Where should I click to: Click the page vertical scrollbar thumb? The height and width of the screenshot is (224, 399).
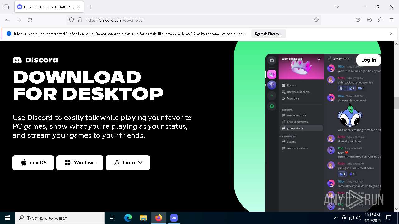pyautogui.click(x=396, y=103)
